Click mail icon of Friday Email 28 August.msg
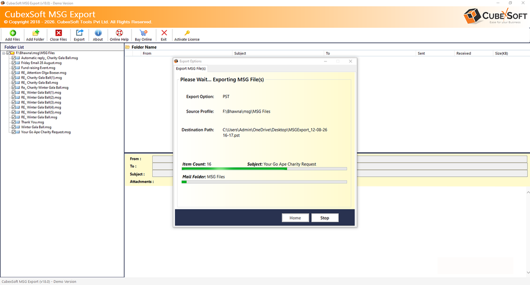This screenshot has height=285, width=530. [18, 63]
